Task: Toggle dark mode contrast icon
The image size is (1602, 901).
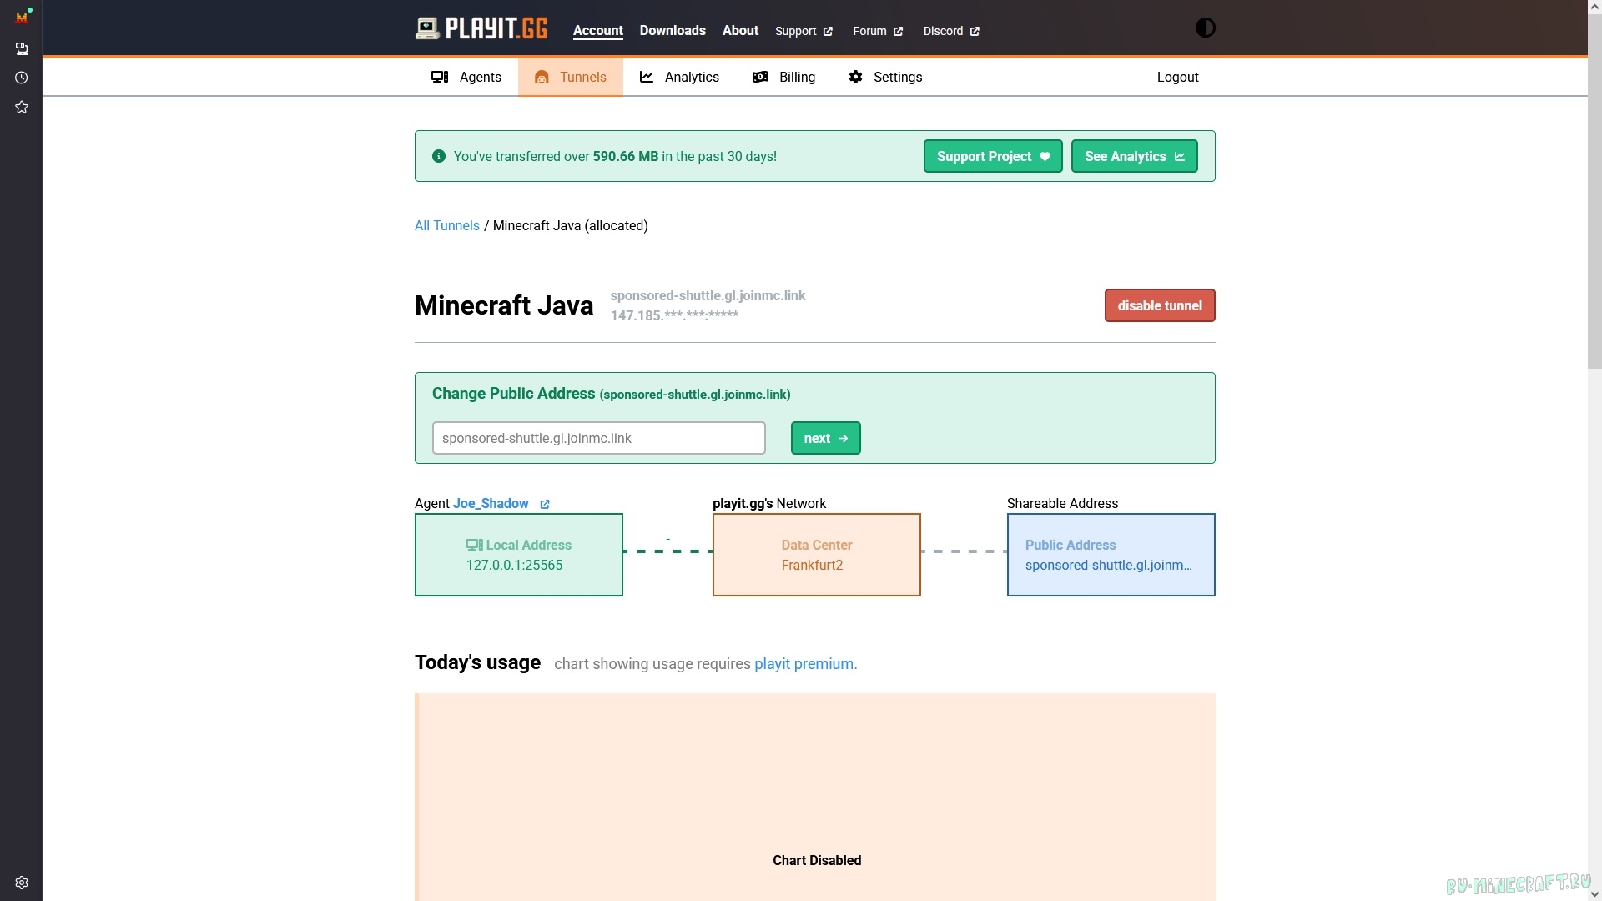Action: [x=1205, y=28]
